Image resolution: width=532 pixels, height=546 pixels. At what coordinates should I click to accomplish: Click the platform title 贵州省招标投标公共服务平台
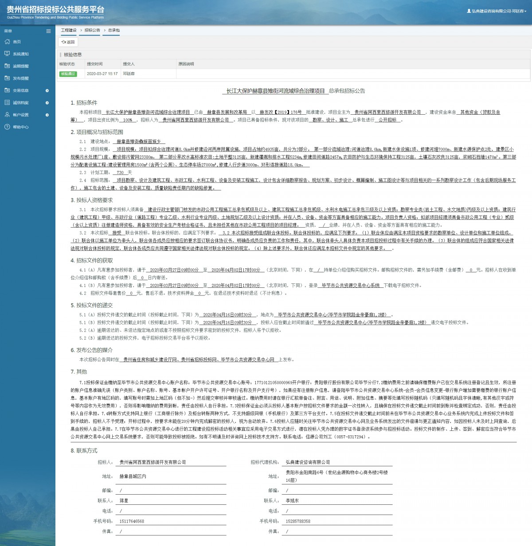pyautogui.click(x=55, y=10)
